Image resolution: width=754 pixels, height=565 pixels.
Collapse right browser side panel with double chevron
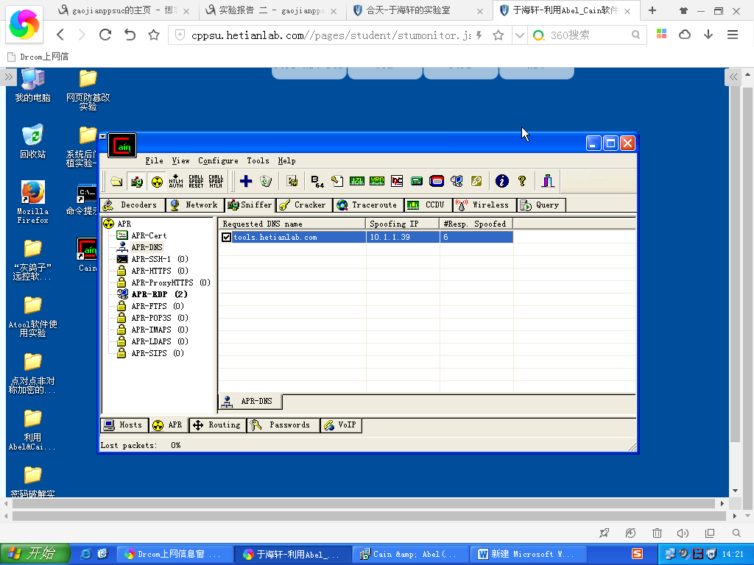tap(733, 77)
